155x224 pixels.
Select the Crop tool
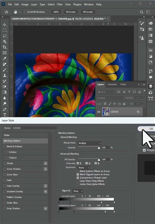tap(4, 47)
